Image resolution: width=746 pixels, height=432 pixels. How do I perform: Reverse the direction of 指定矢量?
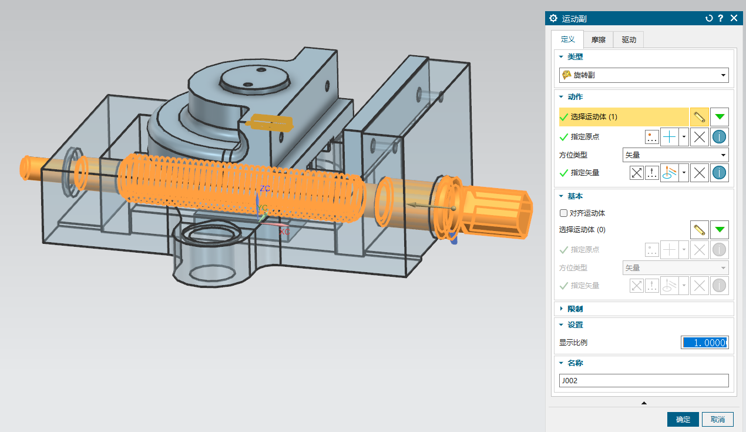[637, 173]
